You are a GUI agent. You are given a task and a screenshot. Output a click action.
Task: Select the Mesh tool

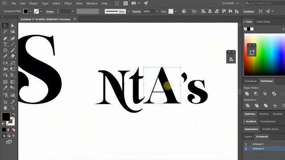tap(5, 82)
